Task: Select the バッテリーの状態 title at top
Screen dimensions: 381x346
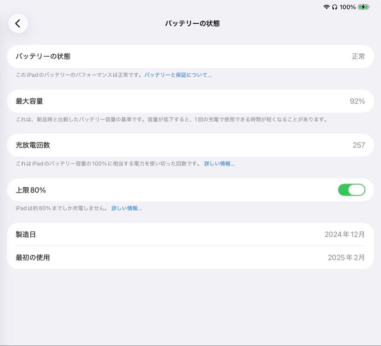Action: [192, 23]
